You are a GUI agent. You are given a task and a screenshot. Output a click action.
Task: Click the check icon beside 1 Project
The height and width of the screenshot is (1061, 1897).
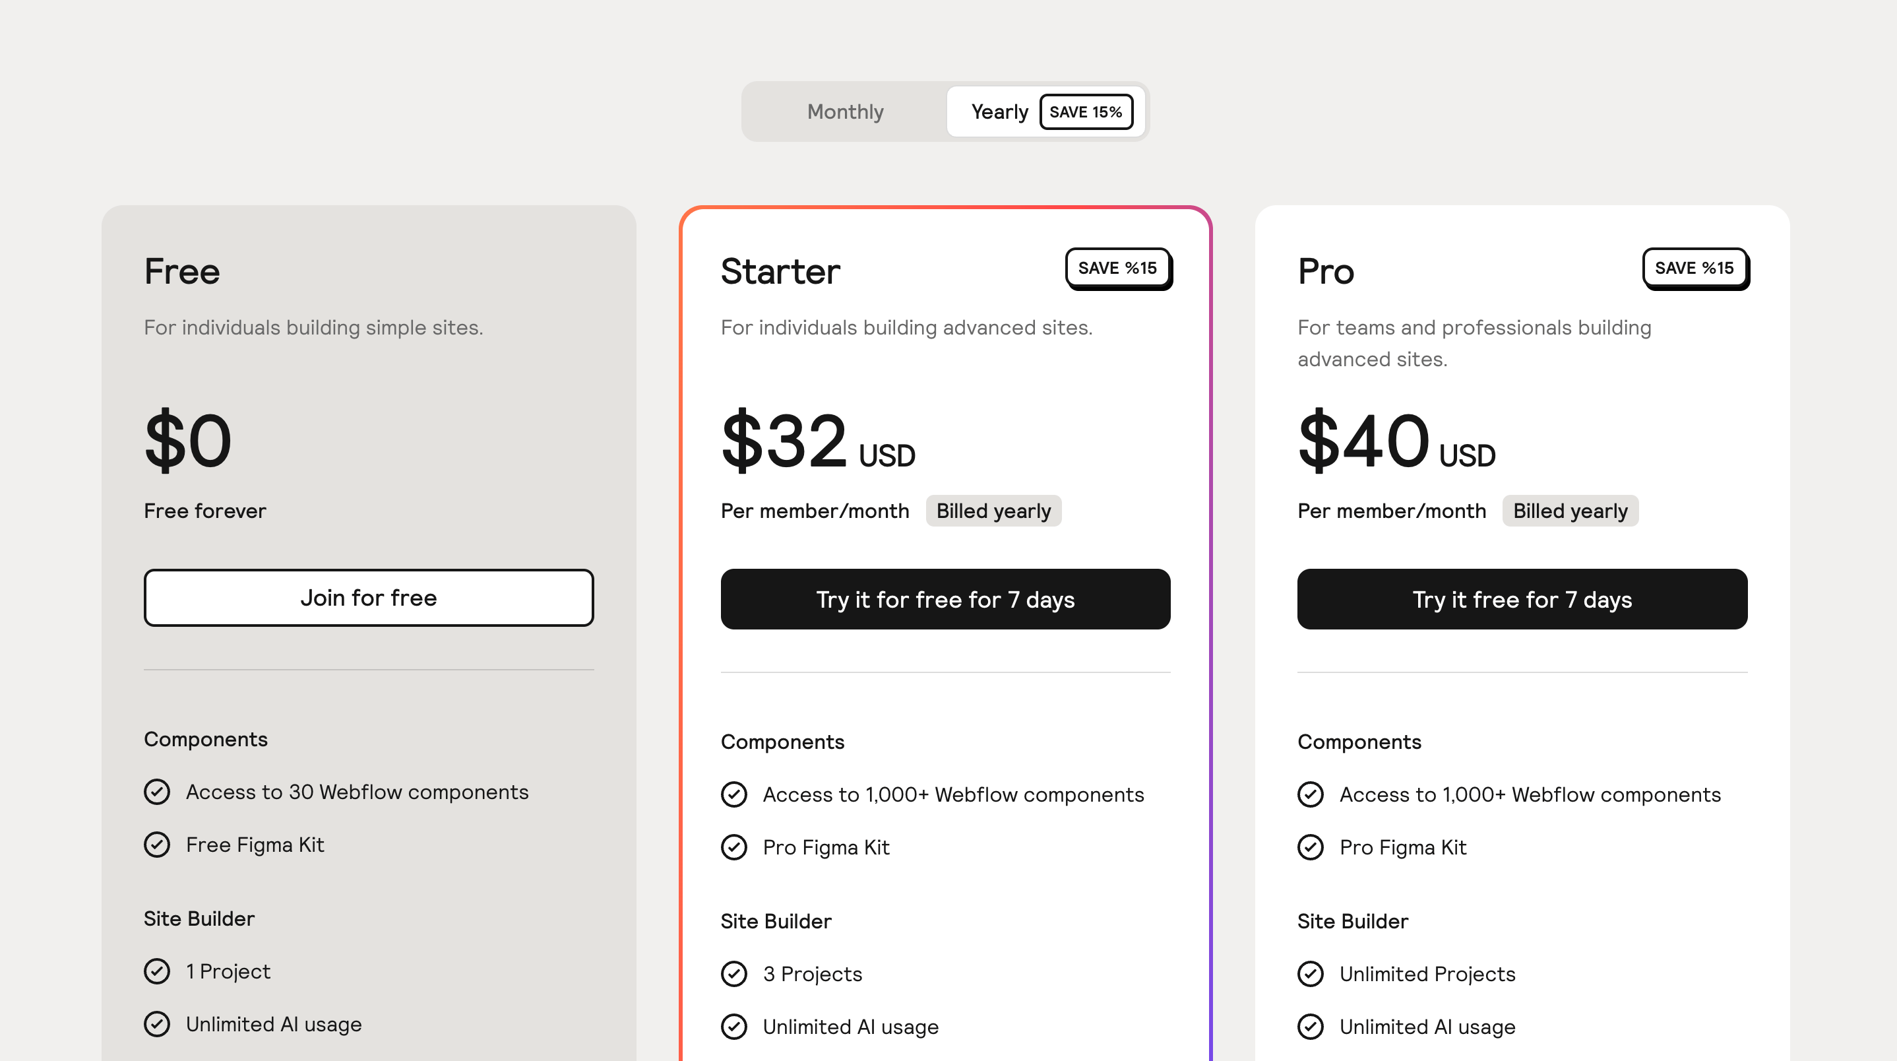point(157,971)
